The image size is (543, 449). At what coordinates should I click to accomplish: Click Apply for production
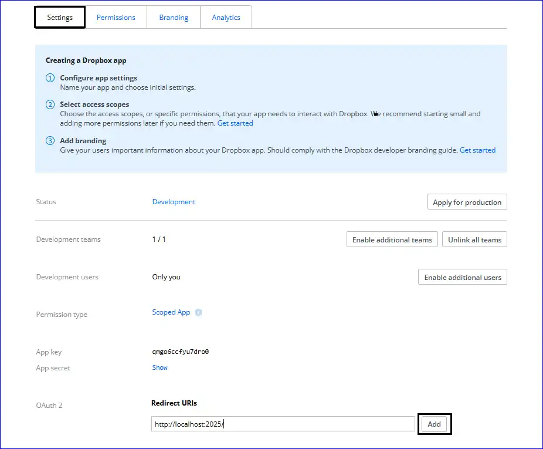pos(467,201)
